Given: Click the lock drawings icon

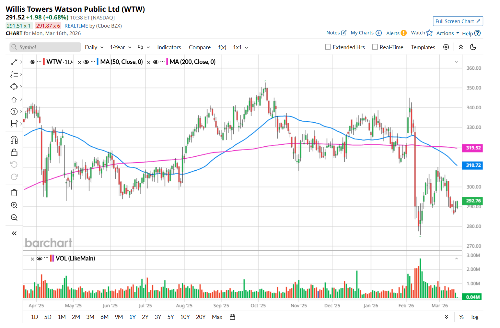Looking at the screenshot, I should [x=14, y=152].
